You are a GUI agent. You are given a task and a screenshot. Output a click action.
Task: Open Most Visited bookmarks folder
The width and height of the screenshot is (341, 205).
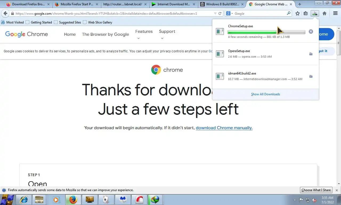(12, 22)
